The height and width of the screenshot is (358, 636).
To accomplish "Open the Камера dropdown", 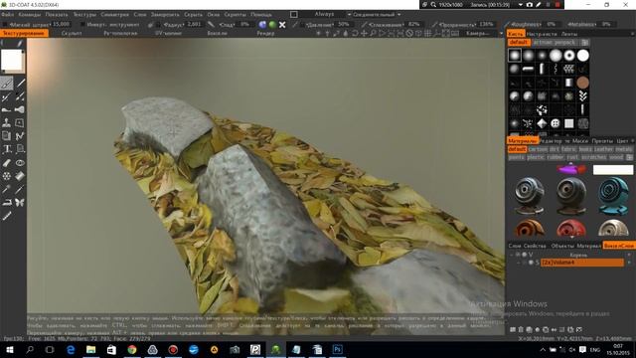I will (484, 33).
